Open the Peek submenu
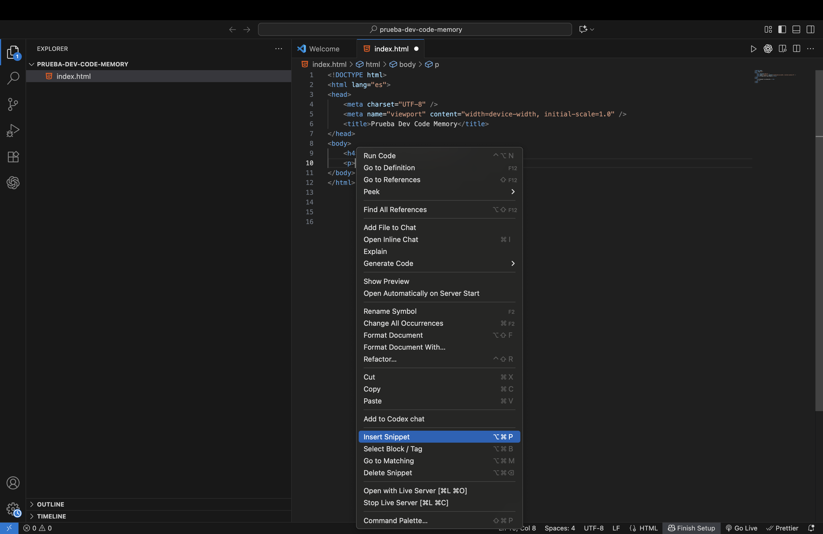 [439, 192]
